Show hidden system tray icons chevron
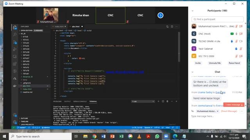The image size is (250, 140). pos(207,136)
